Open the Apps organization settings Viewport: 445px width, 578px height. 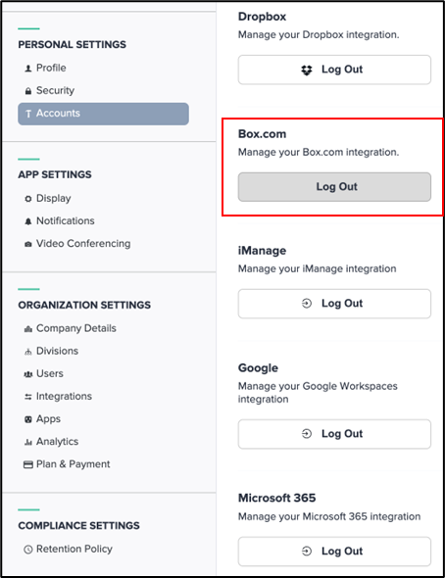coord(48,418)
